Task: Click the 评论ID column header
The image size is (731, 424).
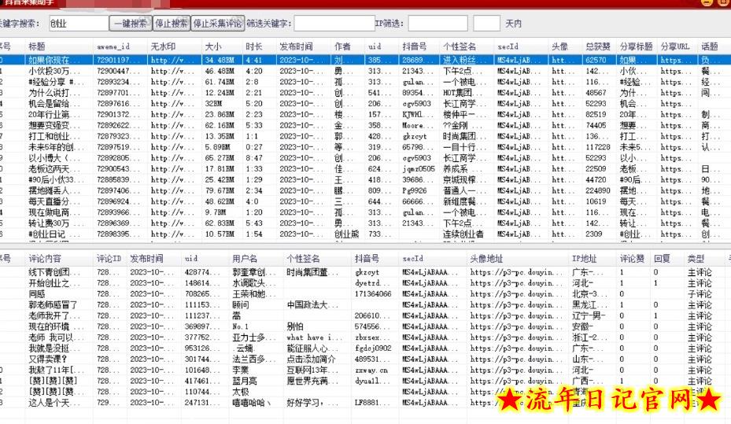Action: (x=110, y=259)
